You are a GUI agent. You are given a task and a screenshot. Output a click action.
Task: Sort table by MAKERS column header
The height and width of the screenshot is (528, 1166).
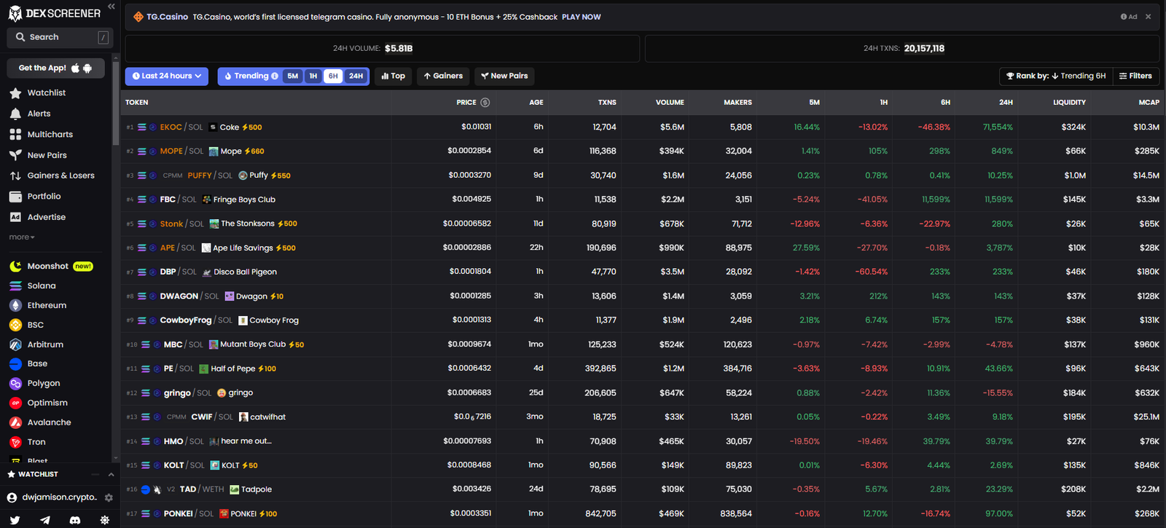point(737,103)
